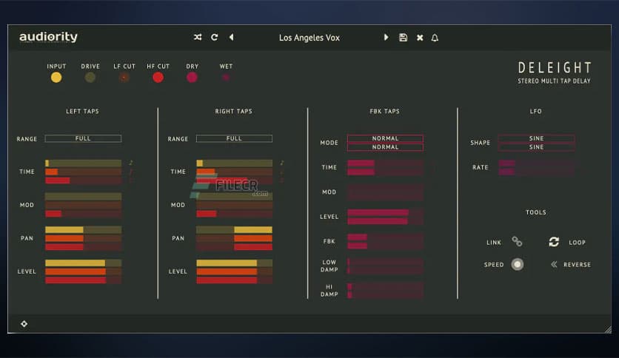
Task: Click the DELEIGHT plugin title
Action: click(x=555, y=68)
